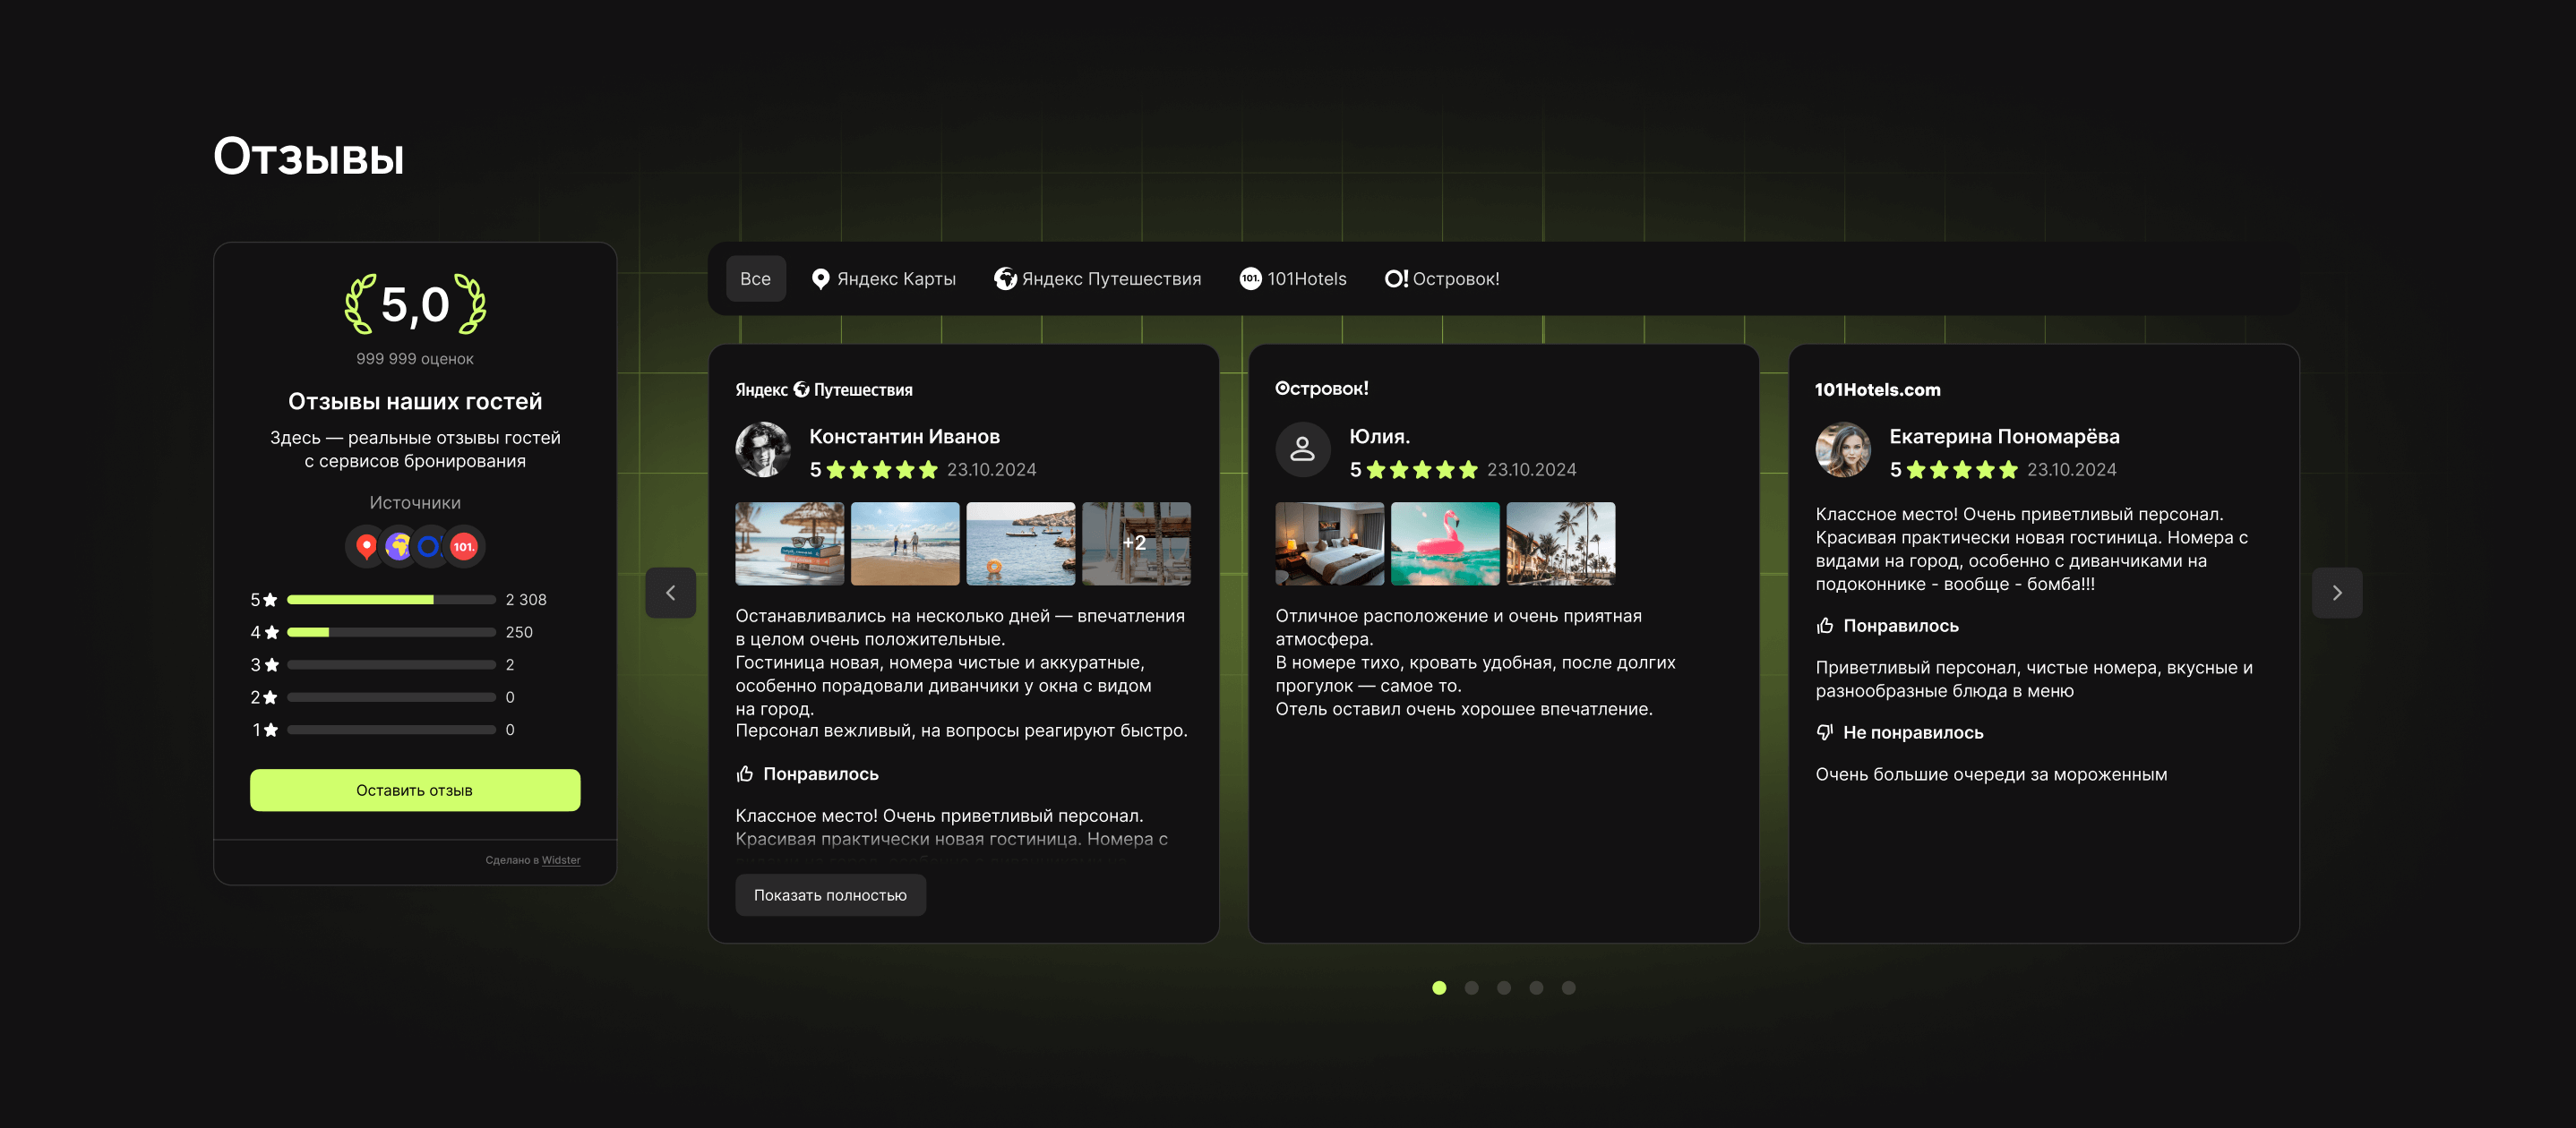Go to the second carousel page dot
The width and height of the screenshot is (2576, 1128).
click(x=1471, y=988)
